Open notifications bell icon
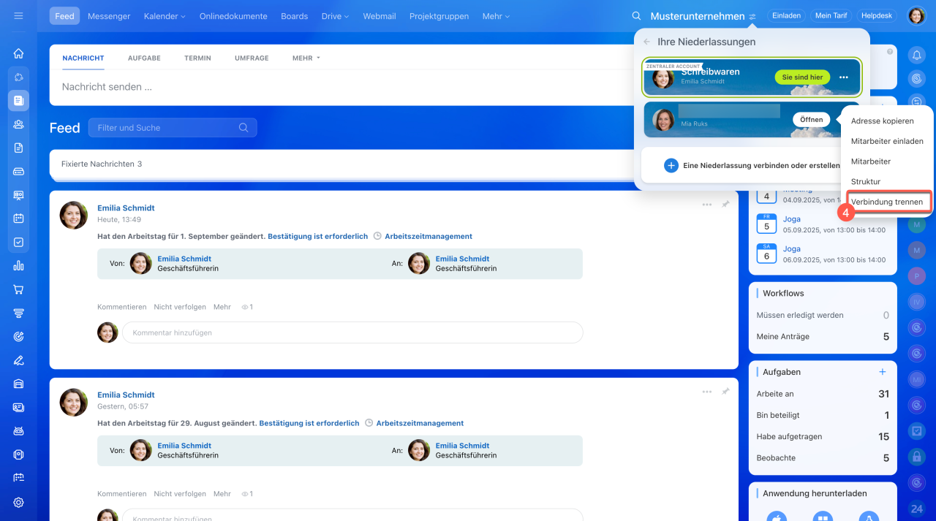936x521 pixels. 916,56
